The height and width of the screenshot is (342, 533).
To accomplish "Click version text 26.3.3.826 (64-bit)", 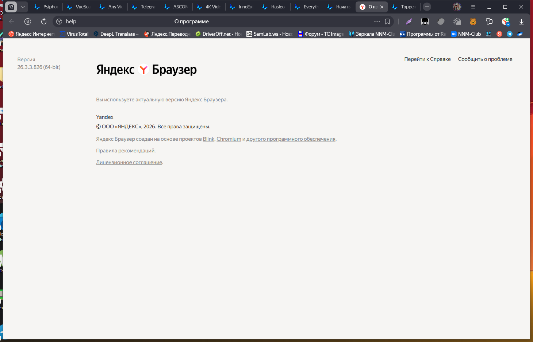I will point(39,67).
